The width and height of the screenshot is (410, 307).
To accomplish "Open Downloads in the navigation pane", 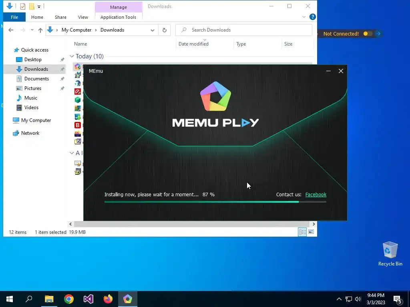I will [36, 69].
